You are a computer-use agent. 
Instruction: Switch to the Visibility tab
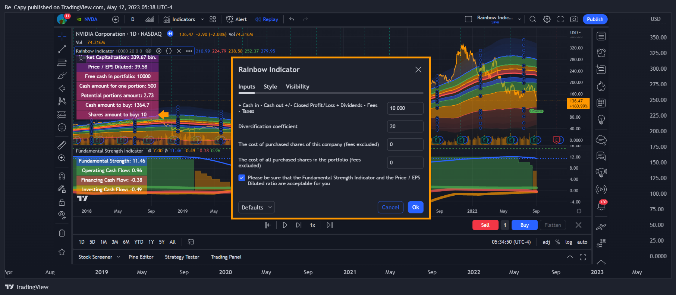297,87
